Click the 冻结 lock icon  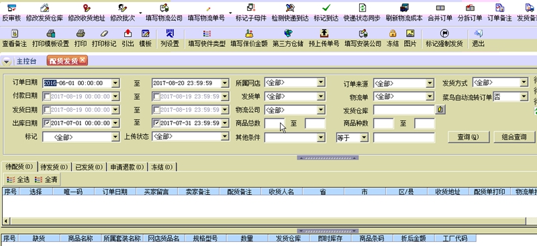393,34
